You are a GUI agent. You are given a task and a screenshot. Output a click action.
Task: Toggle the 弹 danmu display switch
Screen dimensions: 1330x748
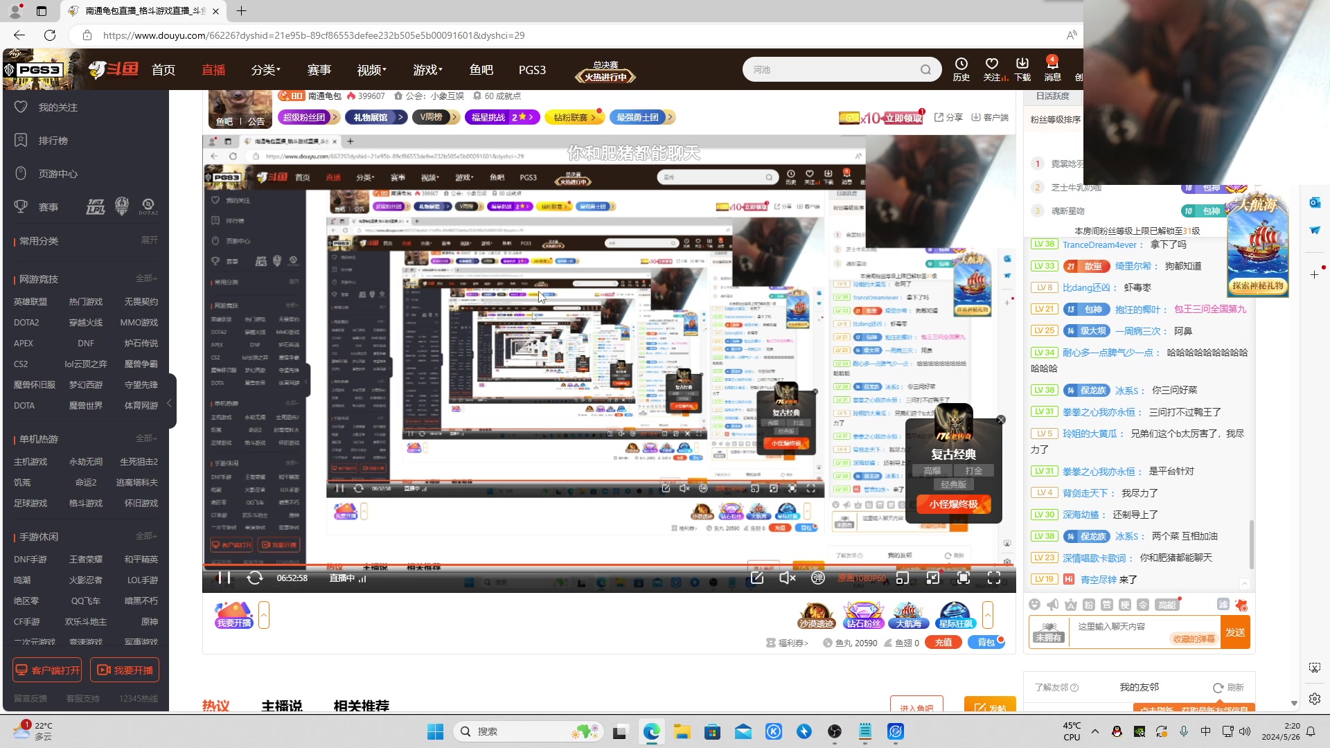(818, 579)
